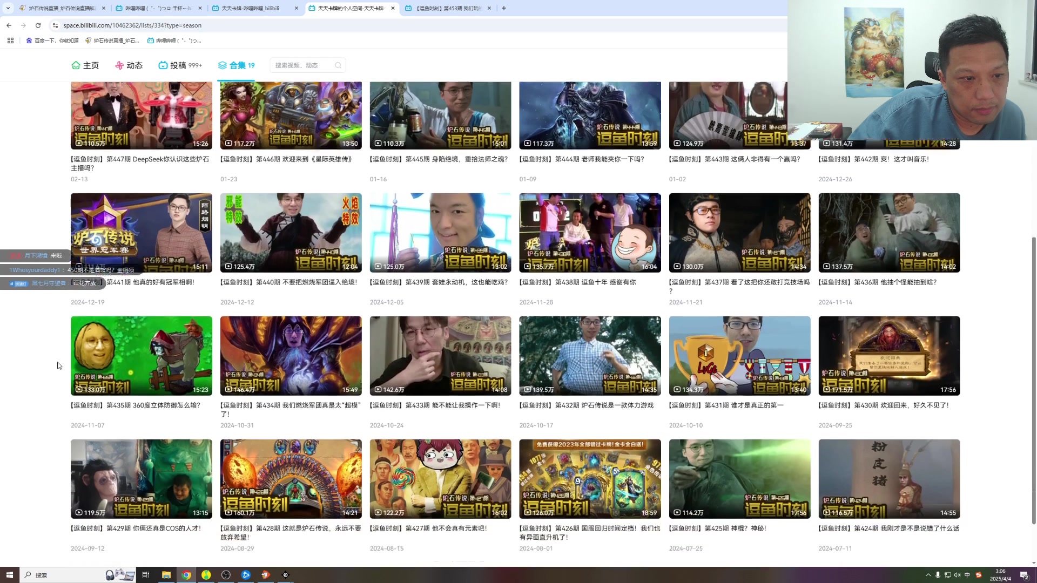Open 第424期 我刚才是不是说错了什么话 title
This screenshot has height=583, width=1037.
click(889, 528)
